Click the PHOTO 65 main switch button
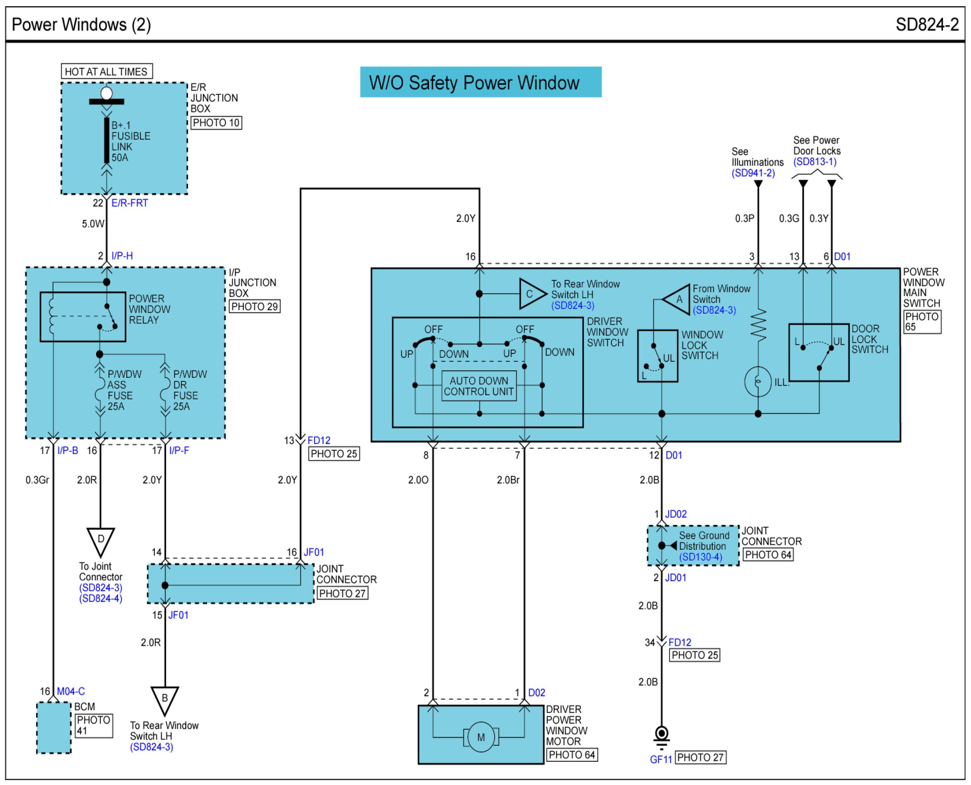The width and height of the screenshot is (971, 785). [922, 321]
